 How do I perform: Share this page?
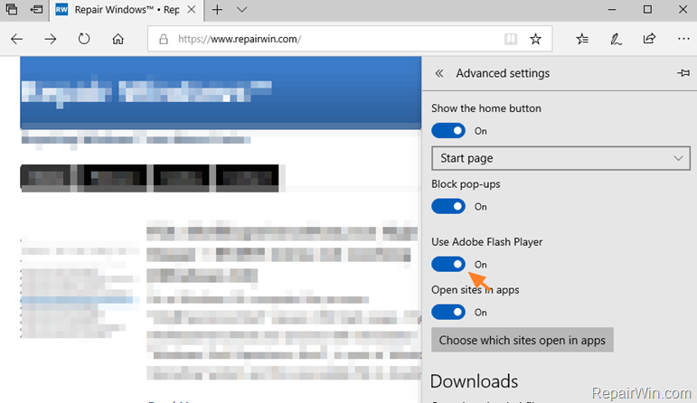[649, 39]
